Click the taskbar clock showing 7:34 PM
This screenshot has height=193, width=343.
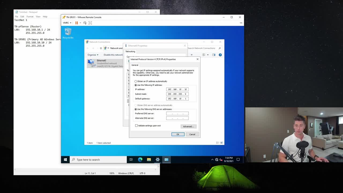pyautogui.click(x=229, y=159)
